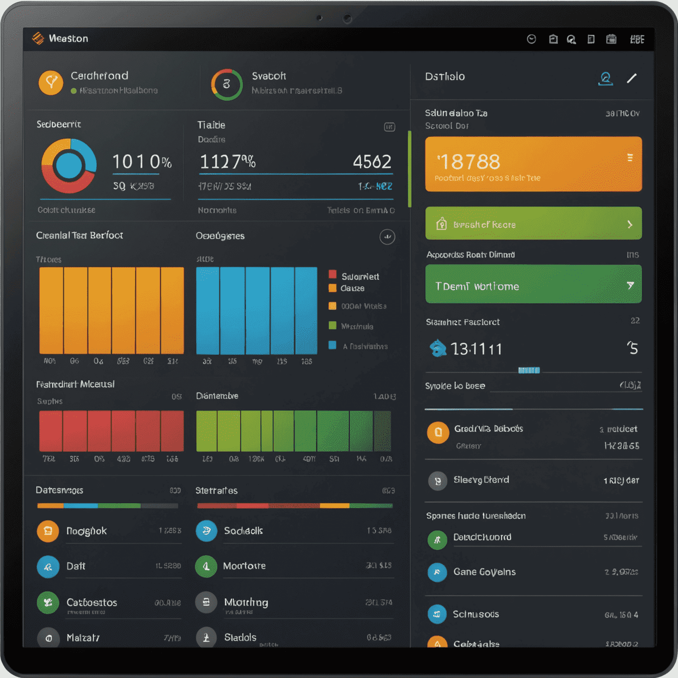Click the Gredrvia Debobs row text
Image resolution: width=678 pixels, height=678 pixels.
tap(489, 429)
